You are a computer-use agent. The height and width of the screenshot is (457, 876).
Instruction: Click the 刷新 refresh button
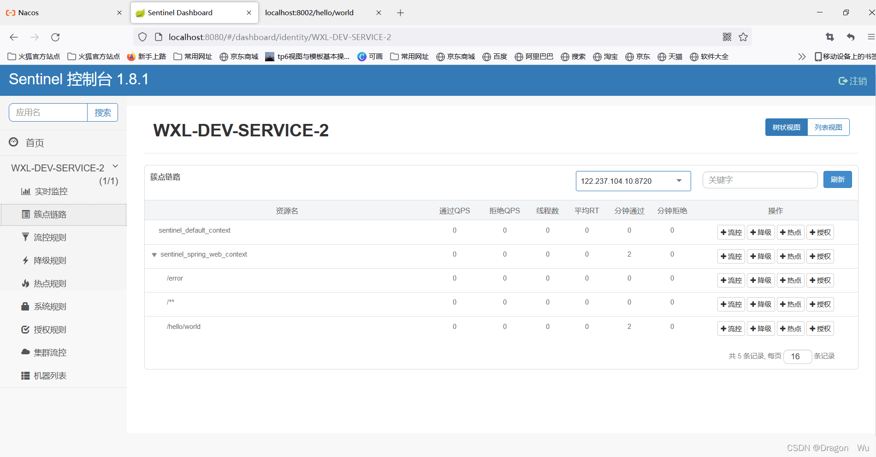pos(837,180)
